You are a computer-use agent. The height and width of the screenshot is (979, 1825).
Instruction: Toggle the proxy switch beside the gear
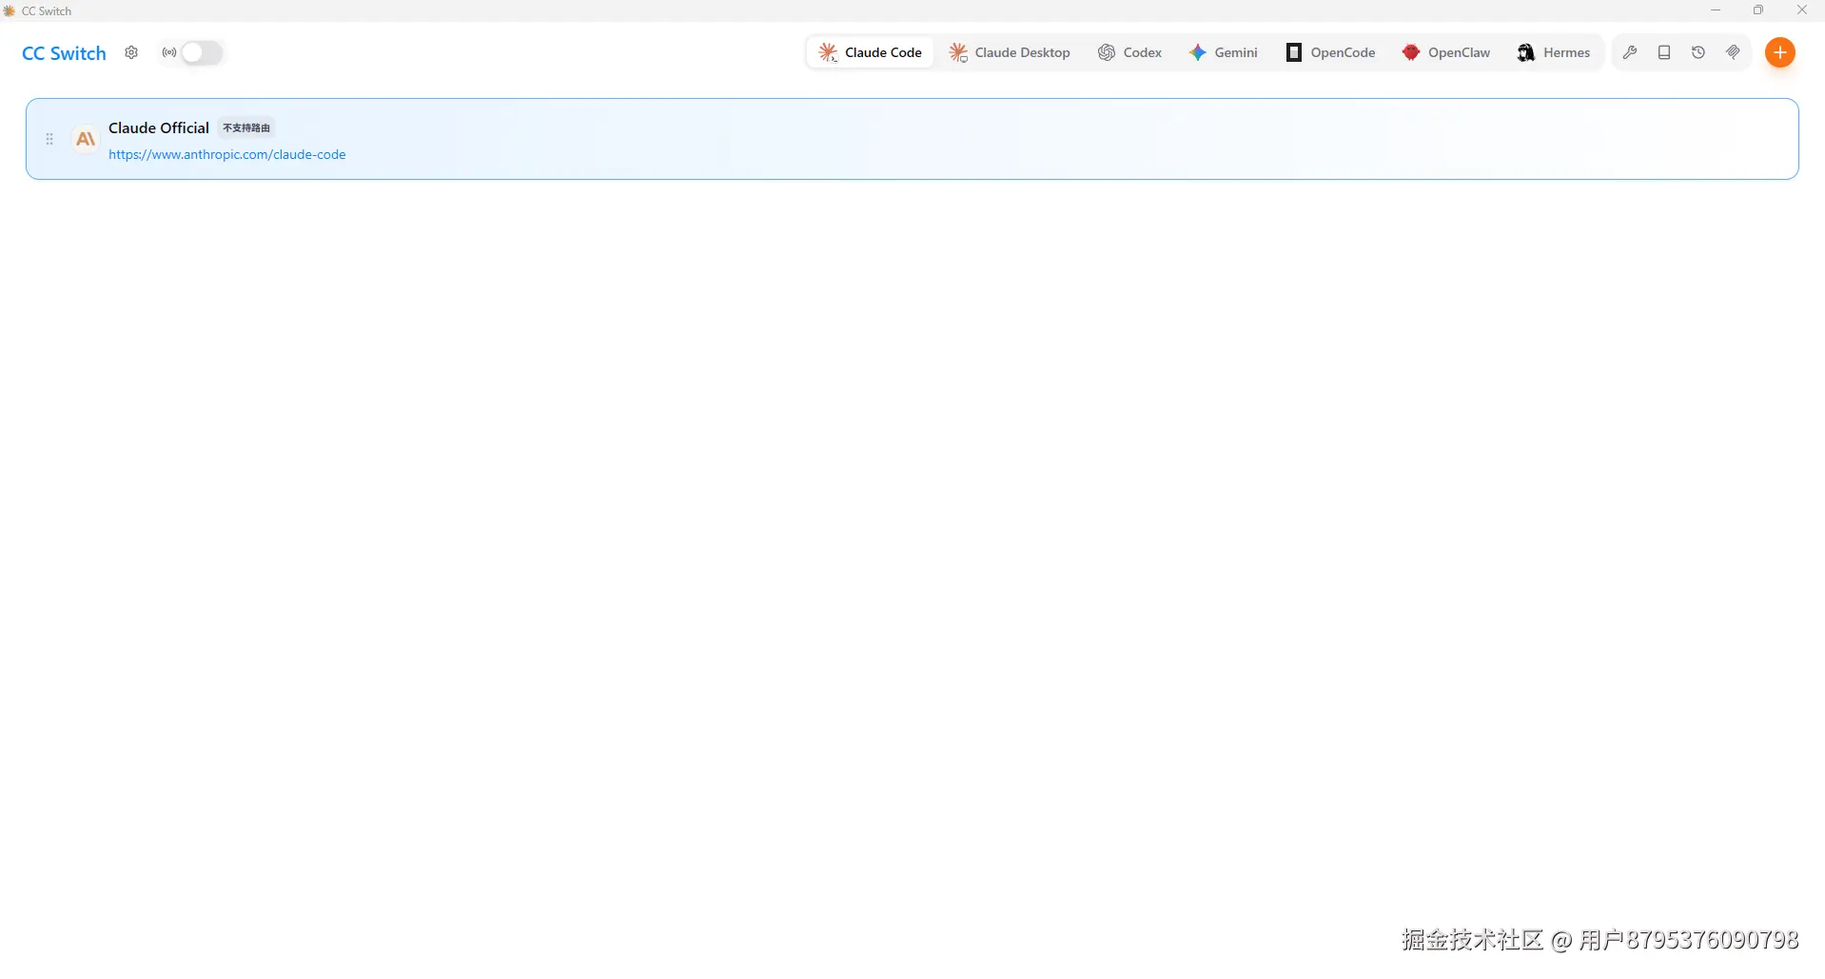click(202, 53)
